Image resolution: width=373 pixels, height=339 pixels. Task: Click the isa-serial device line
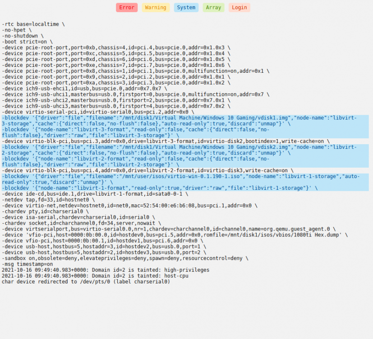tap(78, 217)
